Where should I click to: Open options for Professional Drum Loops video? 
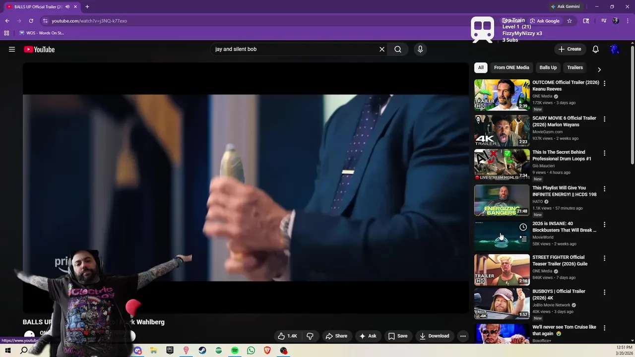(x=604, y=153)
